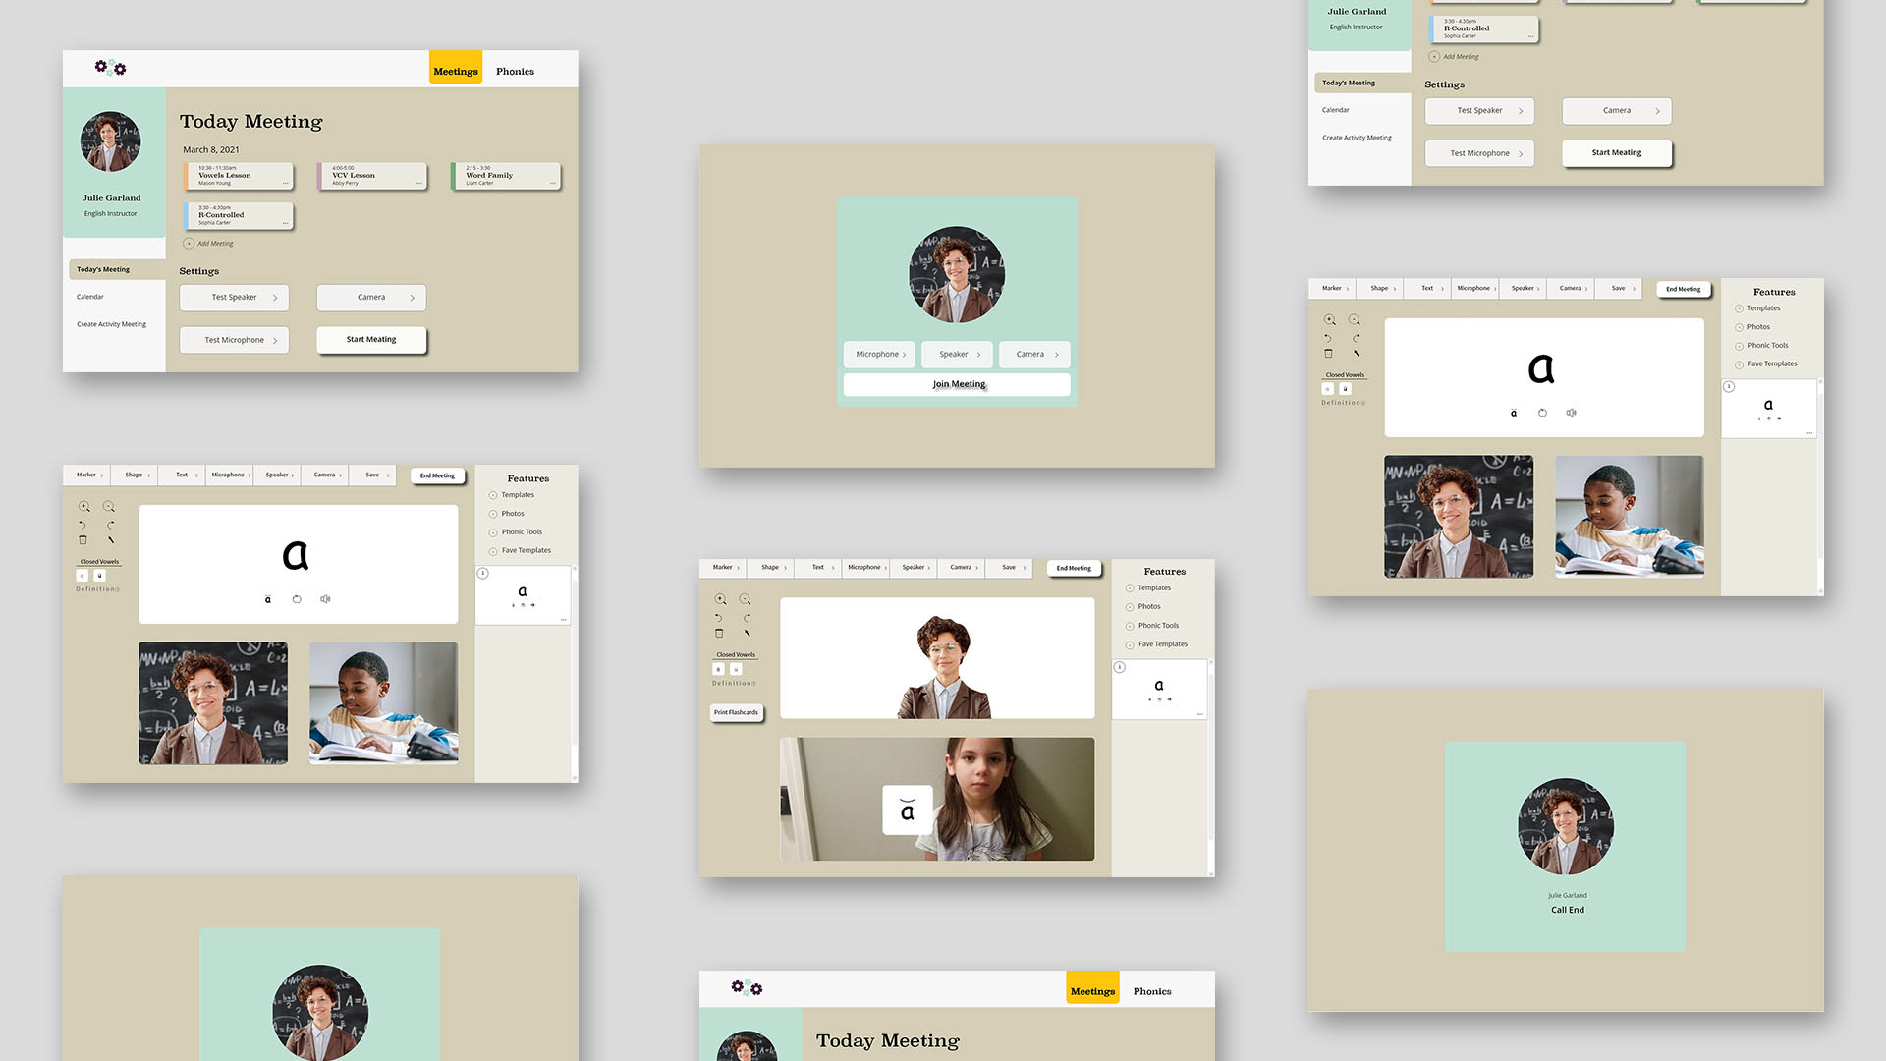Screen dimensions: 1886x1061
Task: Click redo arrow in left boy-video whiteboard
Action: (x=111, y=525)
